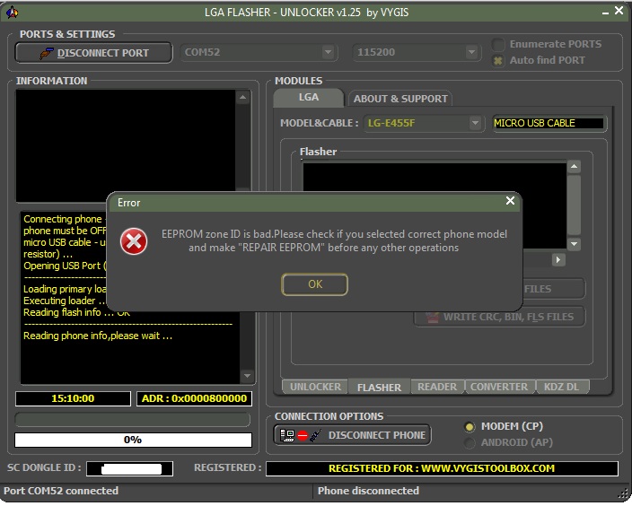
Task: Click the 'Executing loader' log line
Action: (65, 301)
